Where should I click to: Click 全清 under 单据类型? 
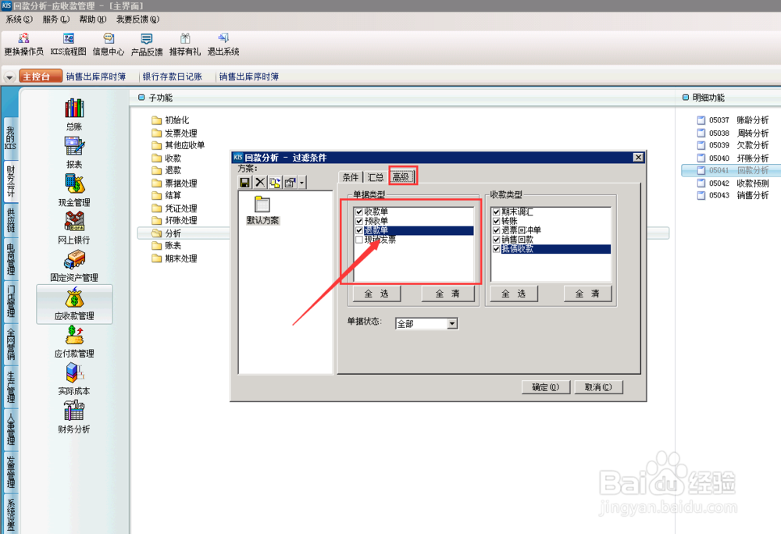(x=448, y=294)
